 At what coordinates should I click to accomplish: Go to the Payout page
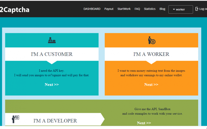click(x=109, y=9)
